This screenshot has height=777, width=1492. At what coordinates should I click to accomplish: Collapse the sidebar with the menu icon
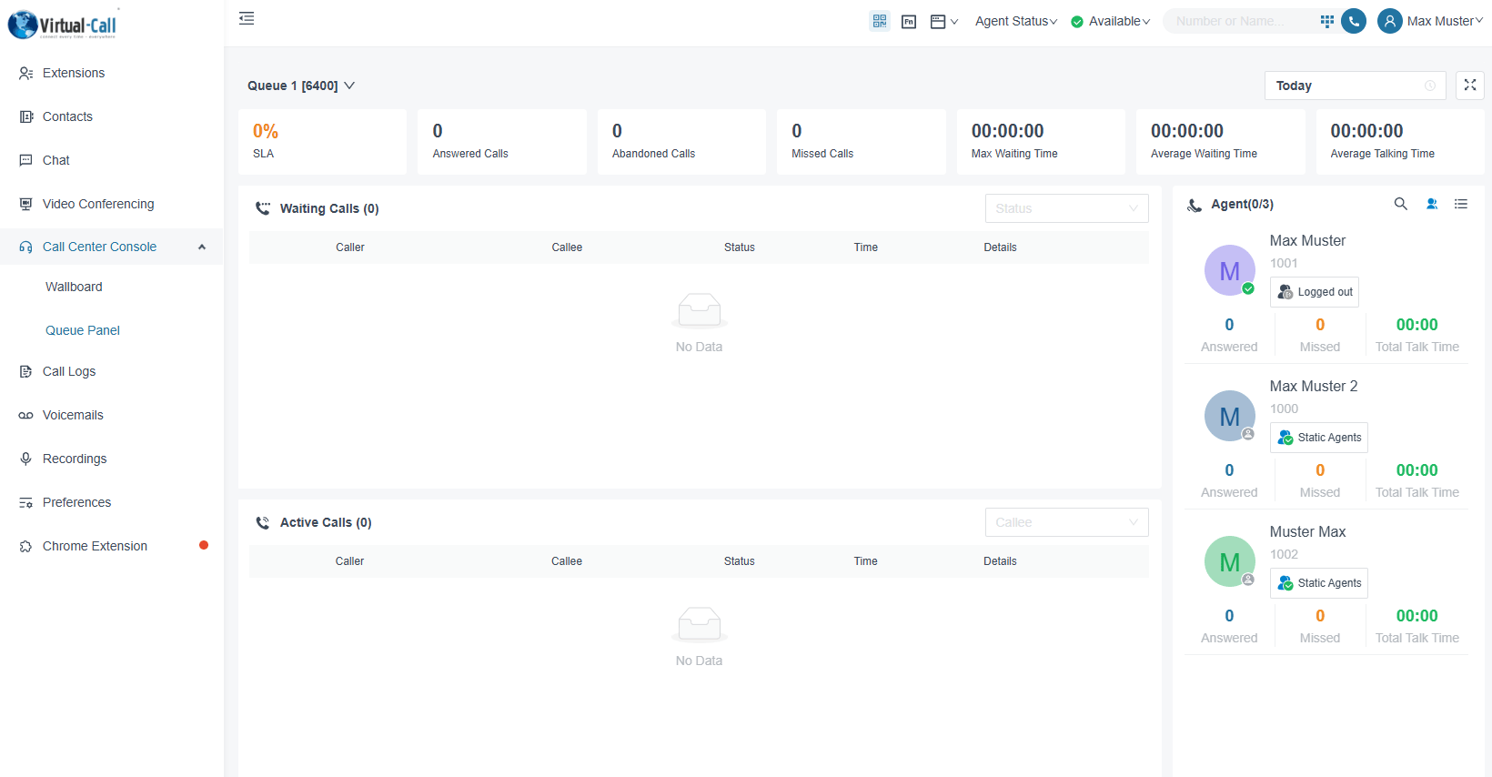[x=247, y=18]
